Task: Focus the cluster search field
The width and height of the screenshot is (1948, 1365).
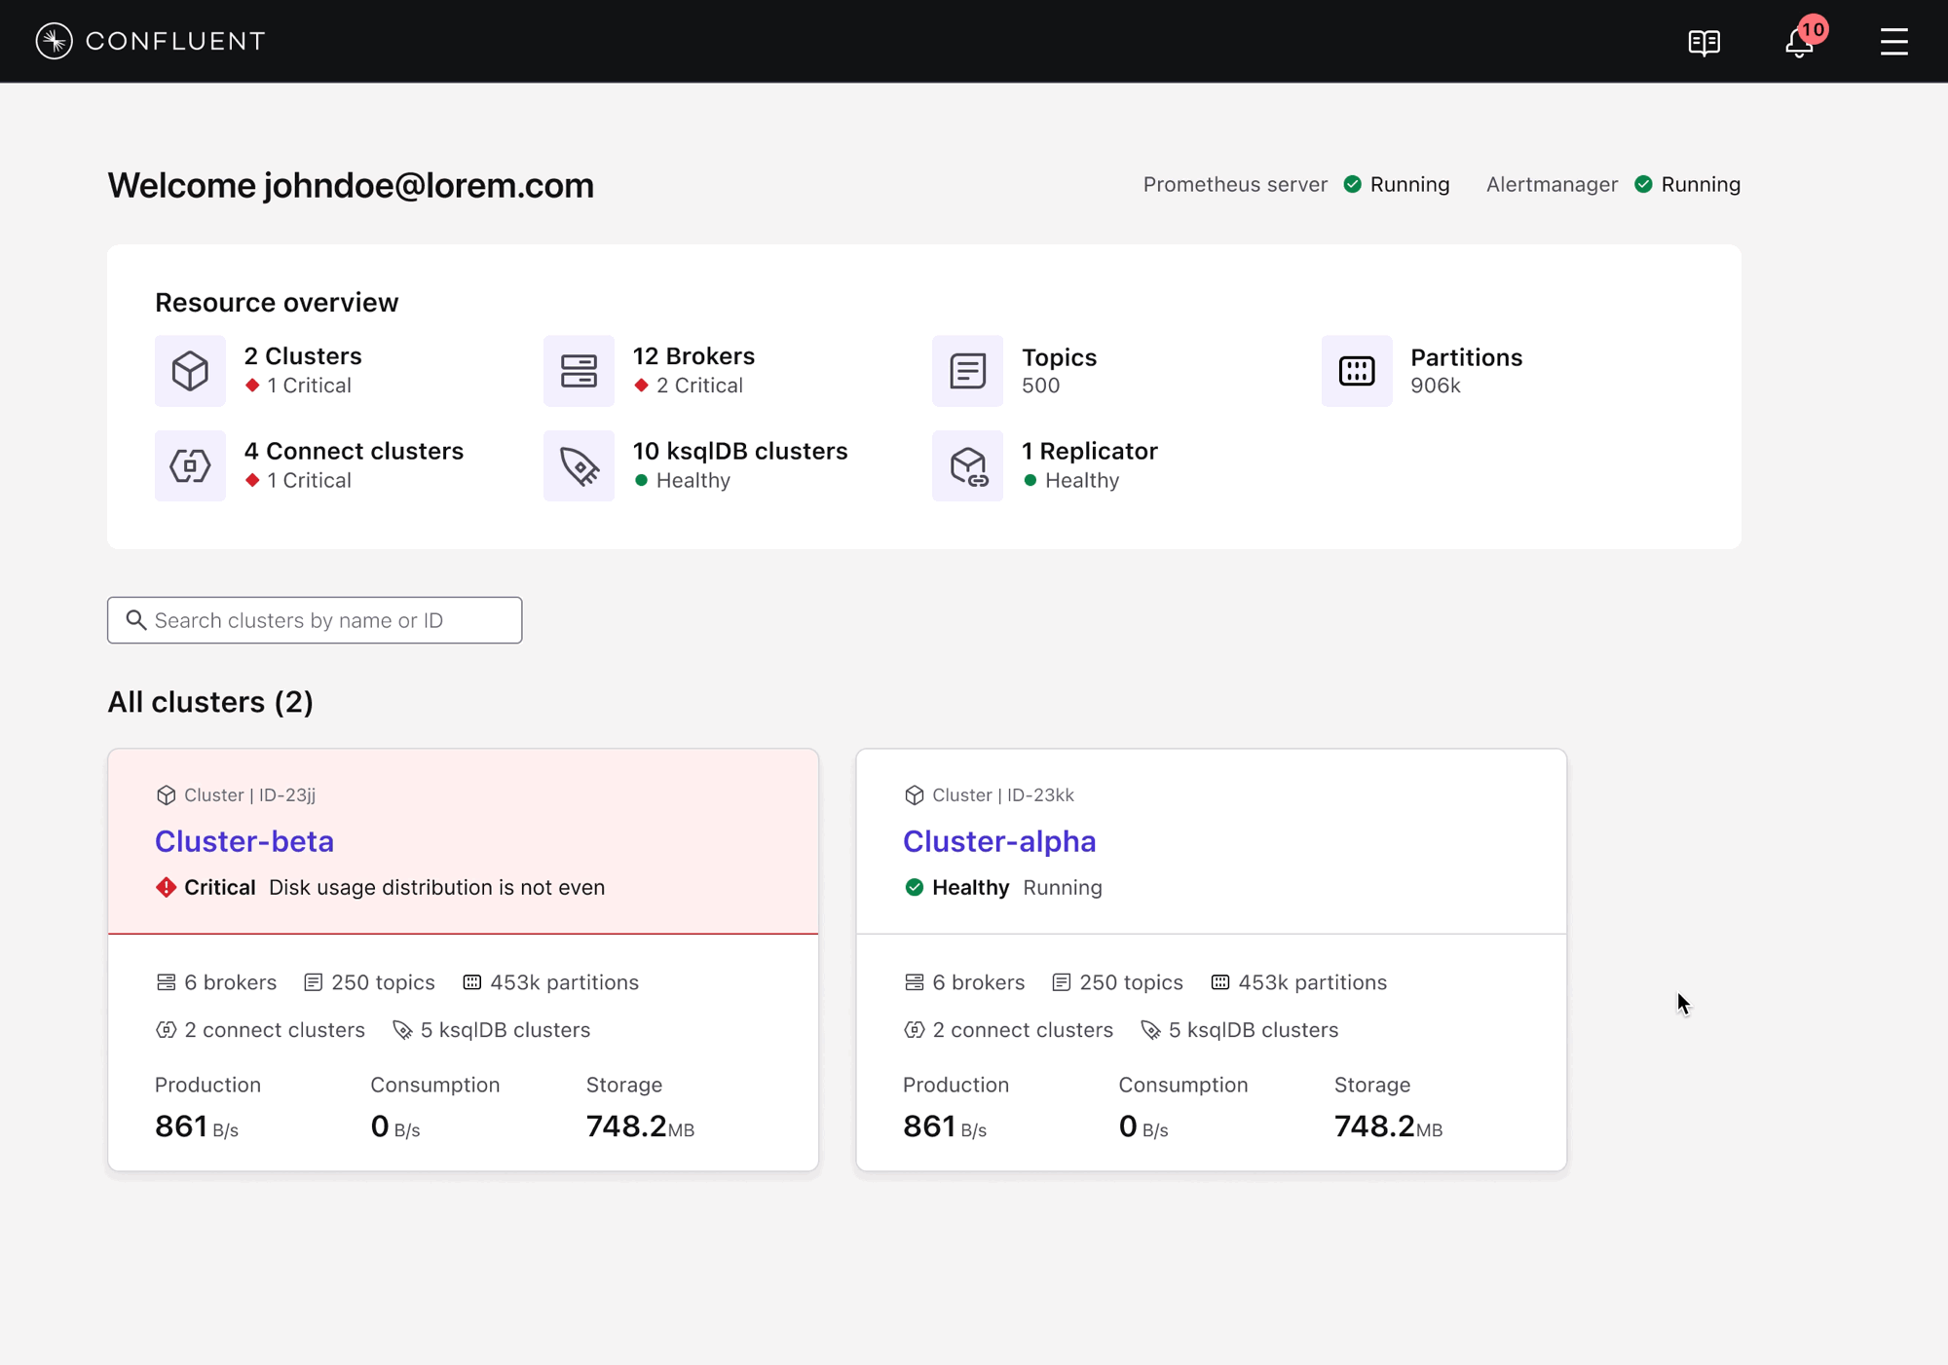Action: pyautogui.click(x=315, y=620)
